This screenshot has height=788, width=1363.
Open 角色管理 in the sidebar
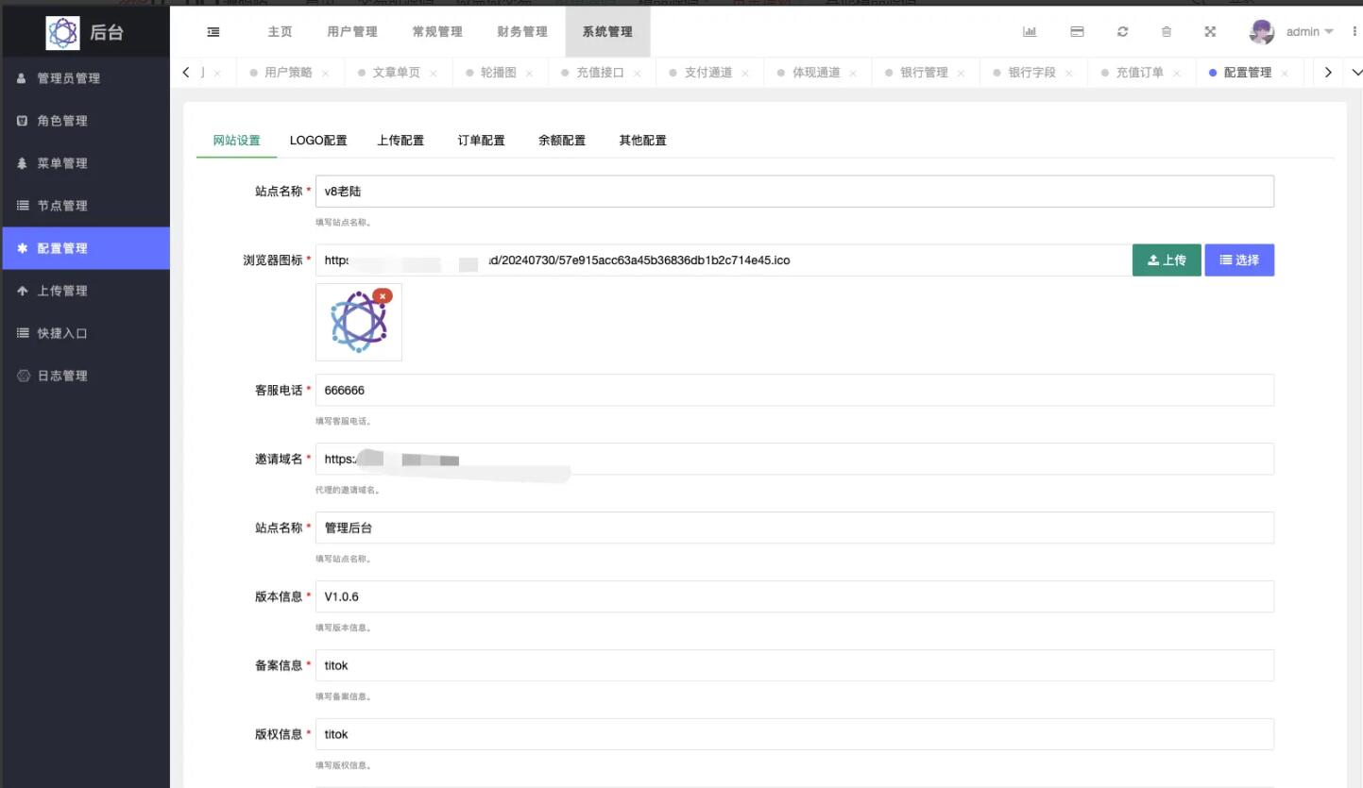click(x=62, y=121)
